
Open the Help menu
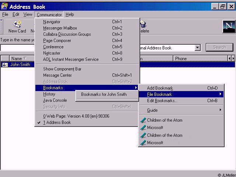click(x=70, y=14)
